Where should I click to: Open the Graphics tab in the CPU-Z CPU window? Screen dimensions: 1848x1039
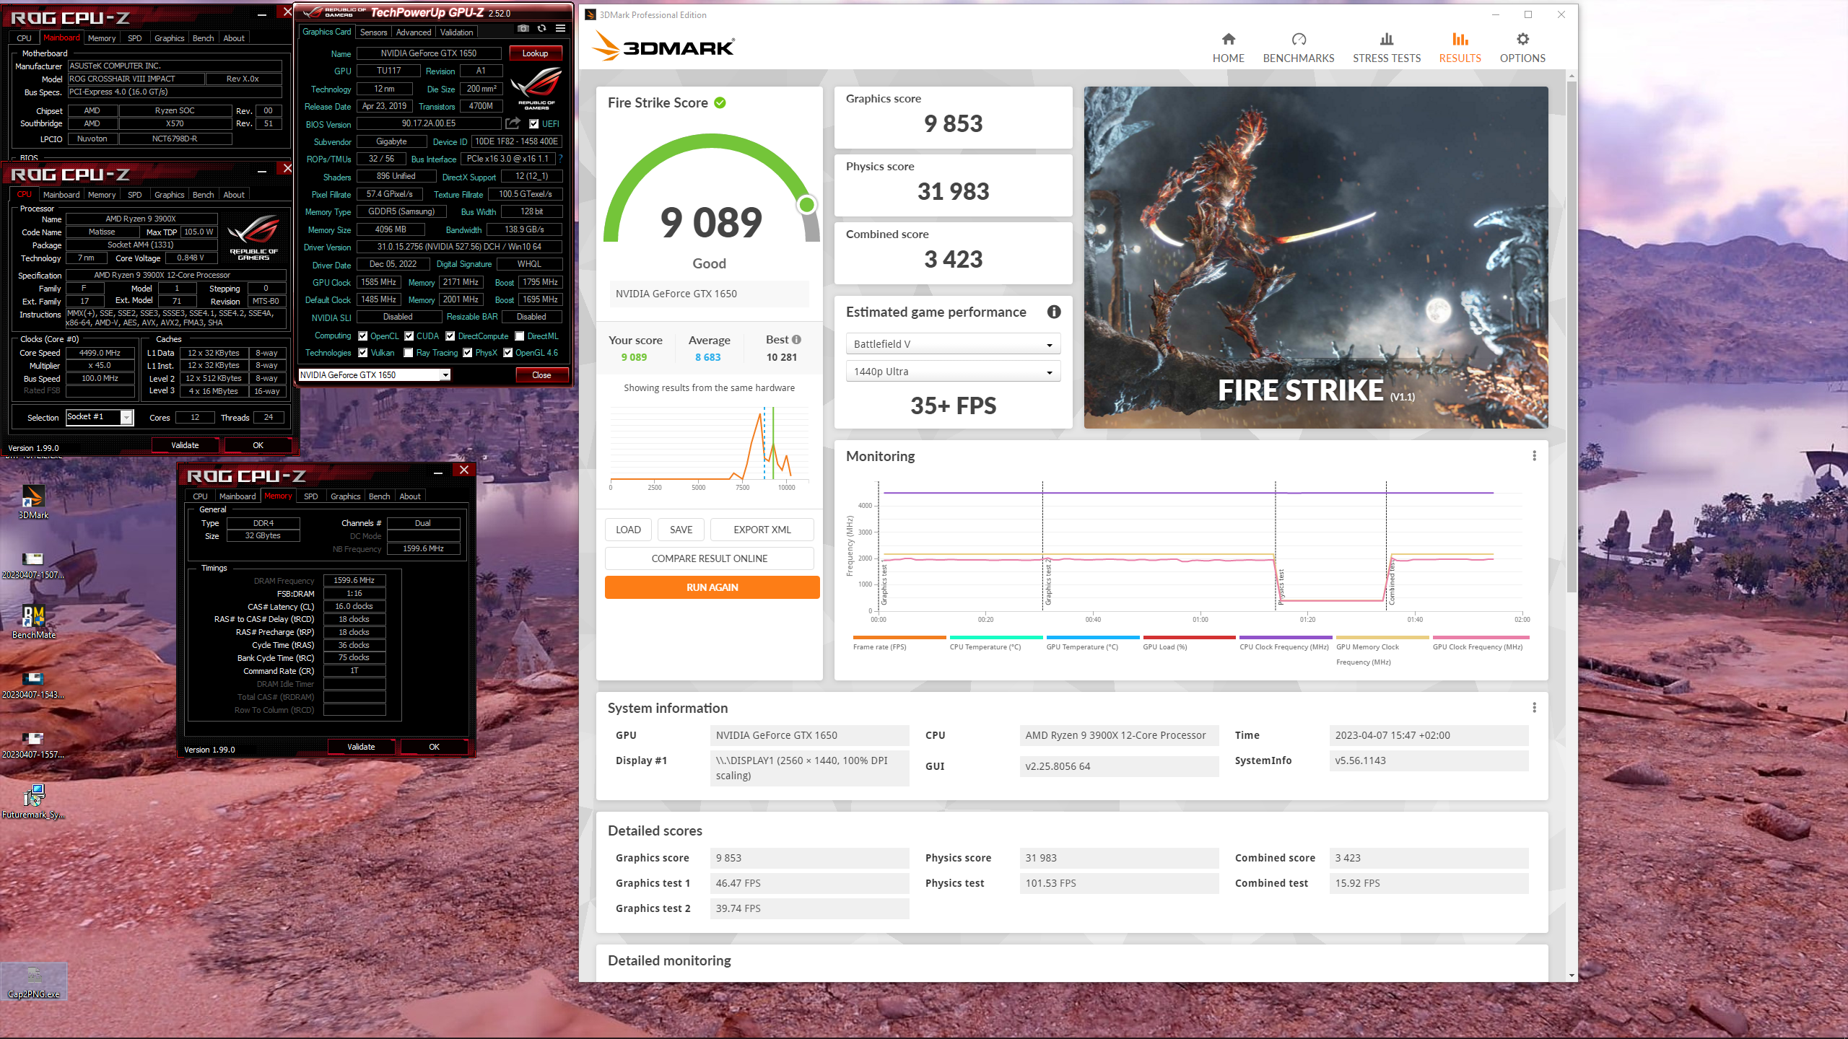(169, 195)
